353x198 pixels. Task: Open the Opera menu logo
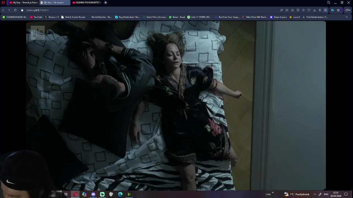tap(3, 2)
